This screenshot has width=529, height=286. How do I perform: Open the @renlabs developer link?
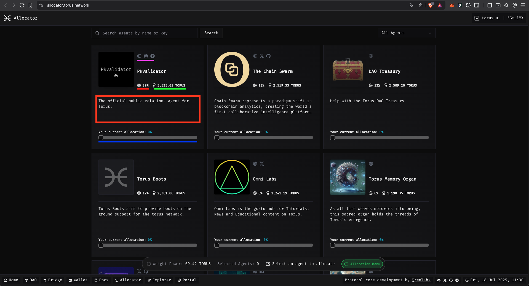pyautogui.click(x=421, y=280)
